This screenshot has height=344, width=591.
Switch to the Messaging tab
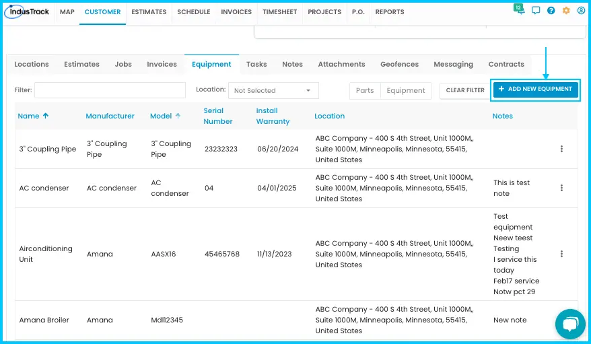(454, 64)
